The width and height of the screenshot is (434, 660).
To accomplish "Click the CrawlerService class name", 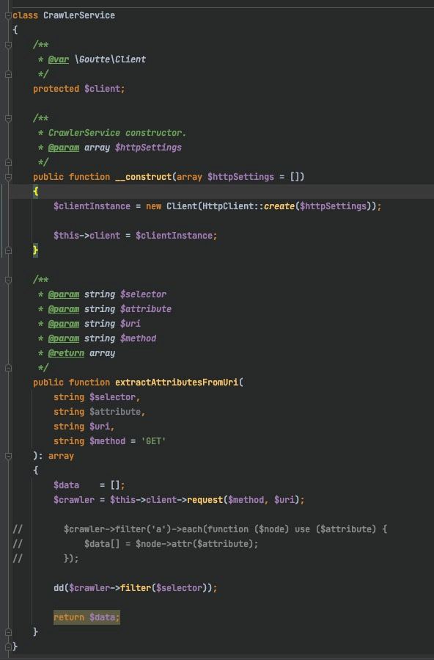I will coord(79,15).
